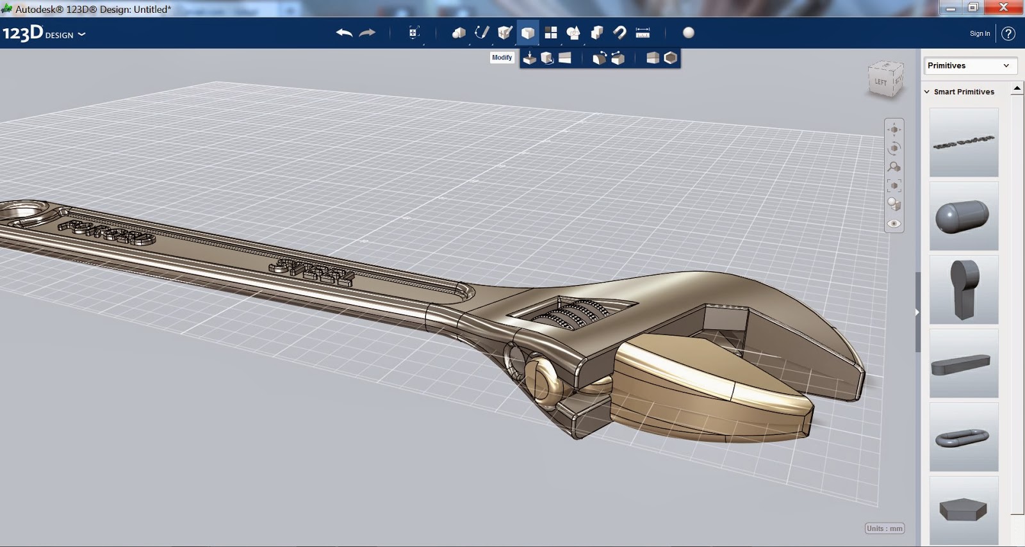Choose Tweak from Modify flyout
This screenshot has height=547, width=1025.
coord(547,58)
